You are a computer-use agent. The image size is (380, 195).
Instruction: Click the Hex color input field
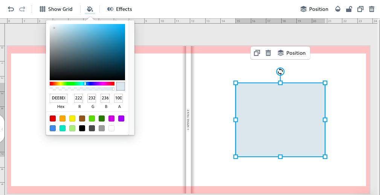click(58, 98)
